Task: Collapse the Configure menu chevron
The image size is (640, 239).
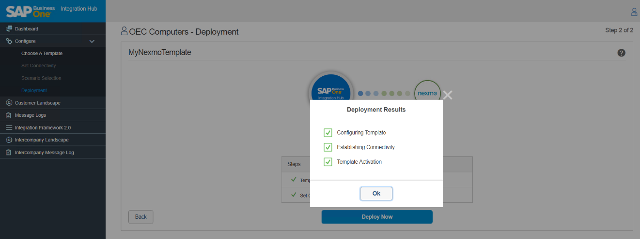Action: click(92, 42)
